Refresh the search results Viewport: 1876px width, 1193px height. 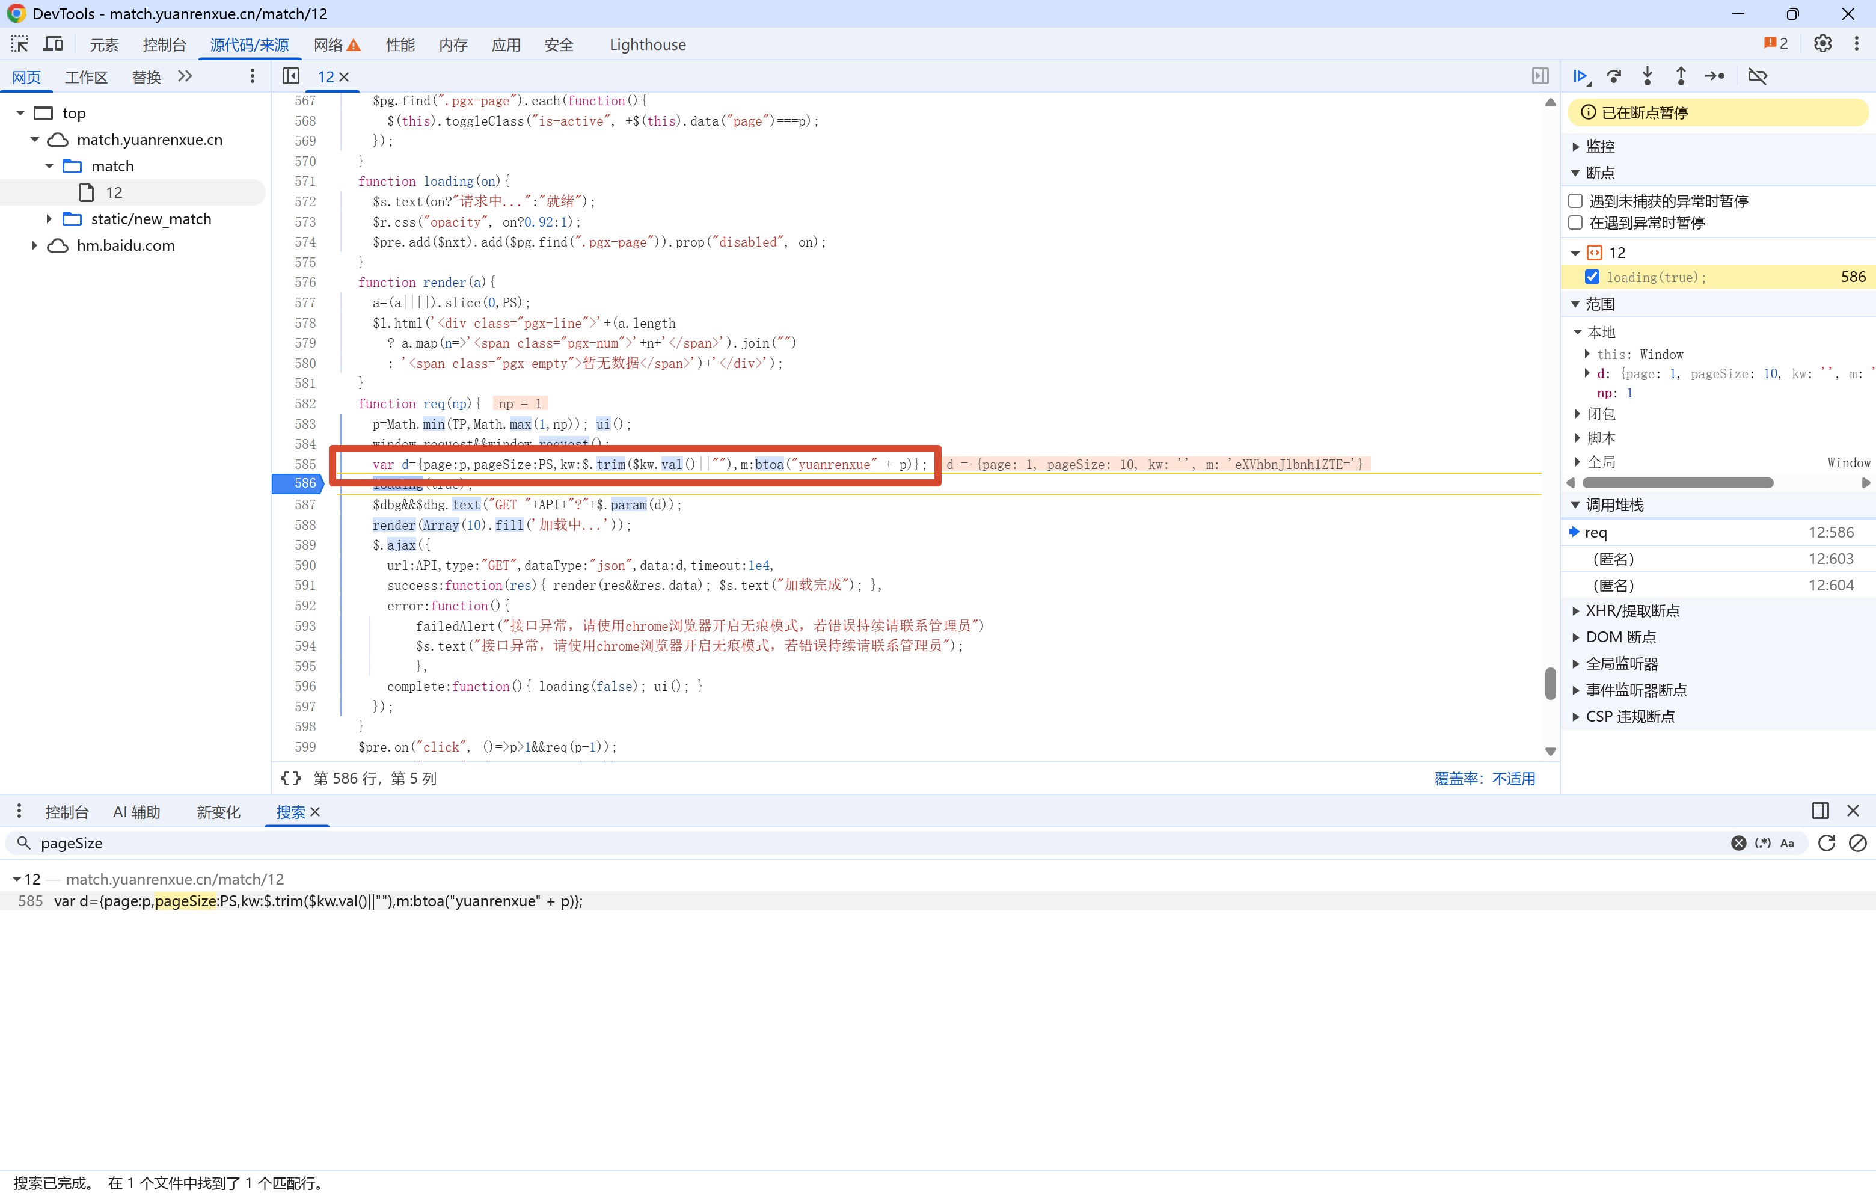pyautogui.click(x=1826, y=843)
